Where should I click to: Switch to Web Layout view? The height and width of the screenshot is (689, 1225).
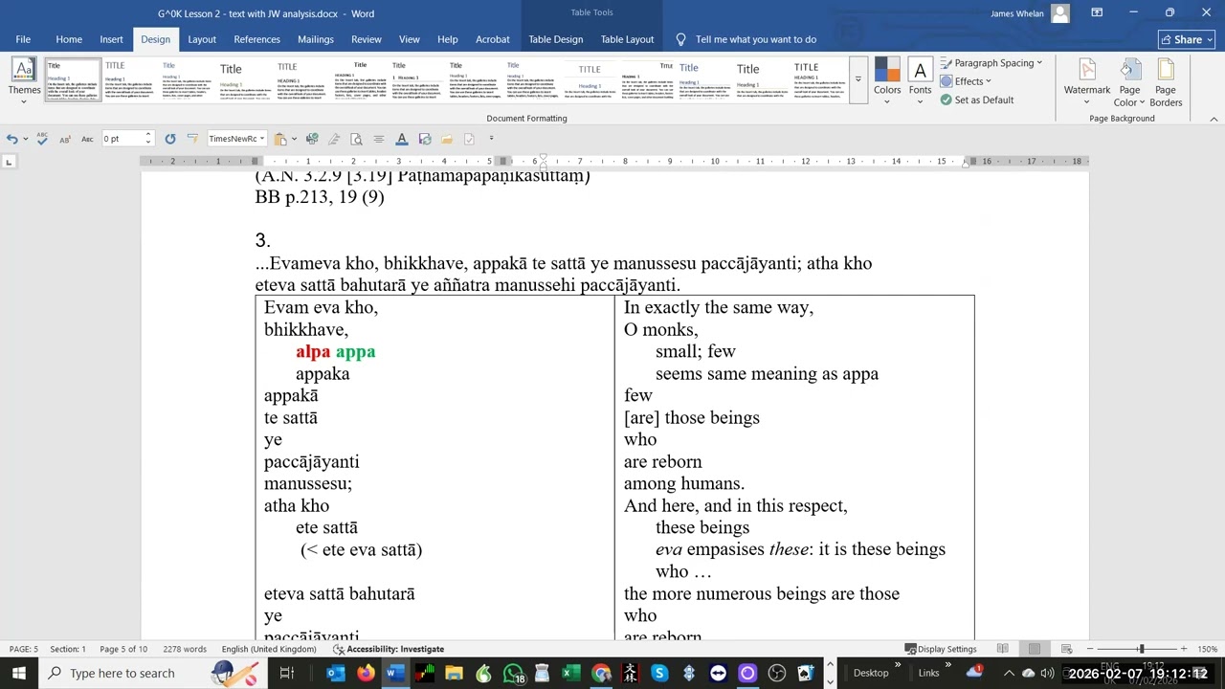click(x=1065, y=649)
